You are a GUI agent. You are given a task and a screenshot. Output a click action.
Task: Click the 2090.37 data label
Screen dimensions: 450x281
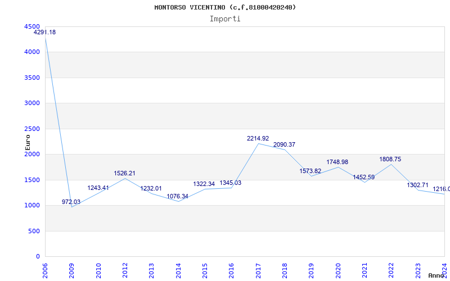[285, 145]
